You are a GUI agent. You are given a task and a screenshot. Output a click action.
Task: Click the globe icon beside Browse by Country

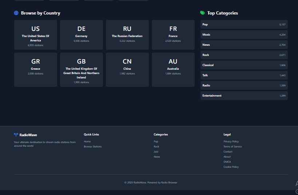click(16, 13)
